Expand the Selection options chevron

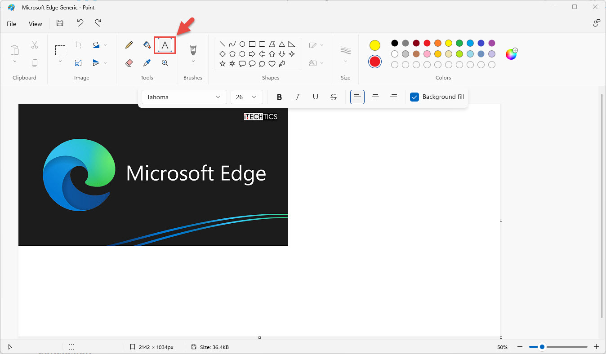pos(60,62)
